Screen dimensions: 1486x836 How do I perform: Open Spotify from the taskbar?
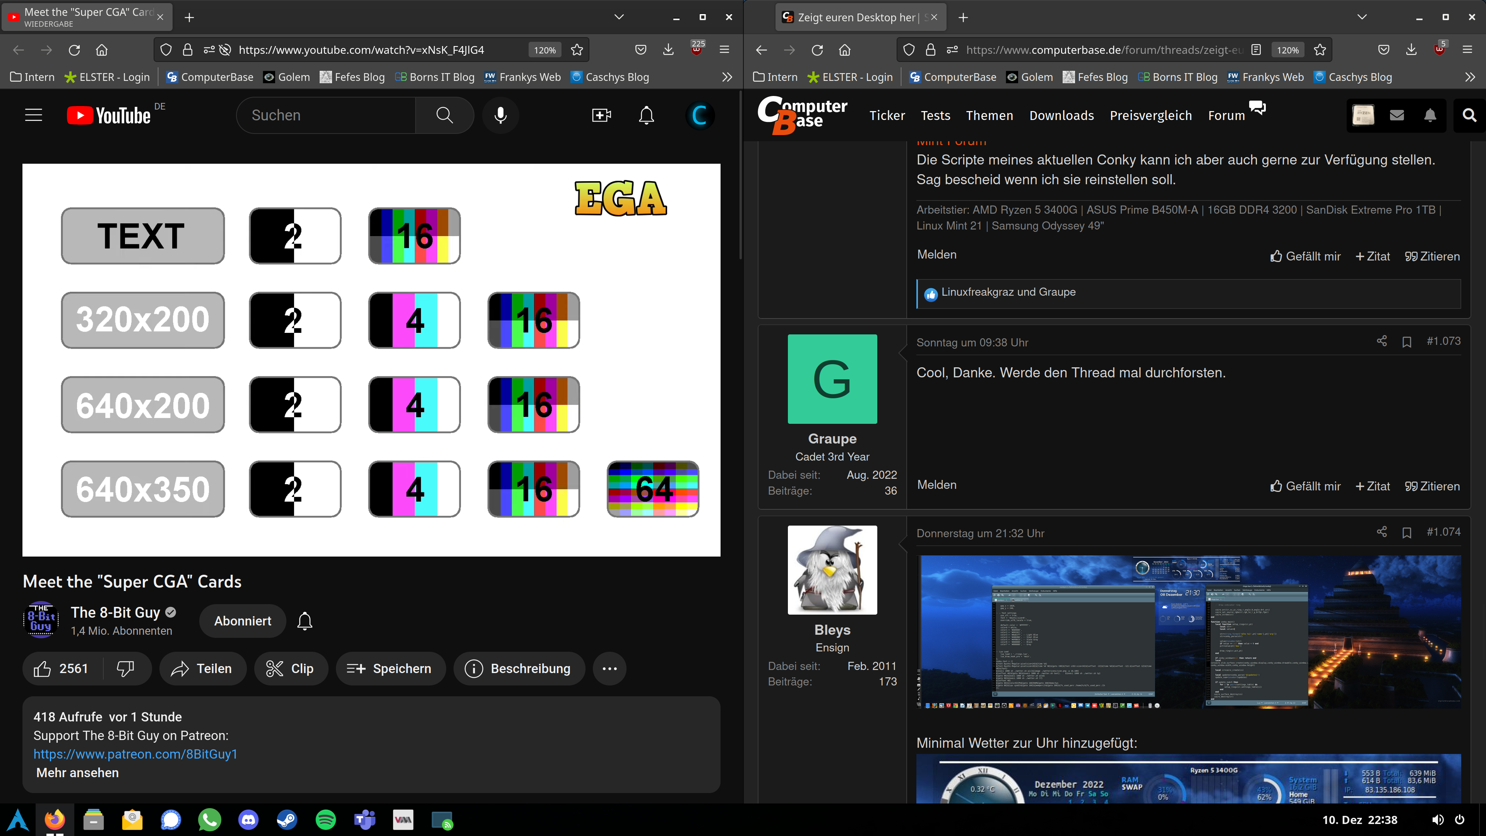pos(325,819)
